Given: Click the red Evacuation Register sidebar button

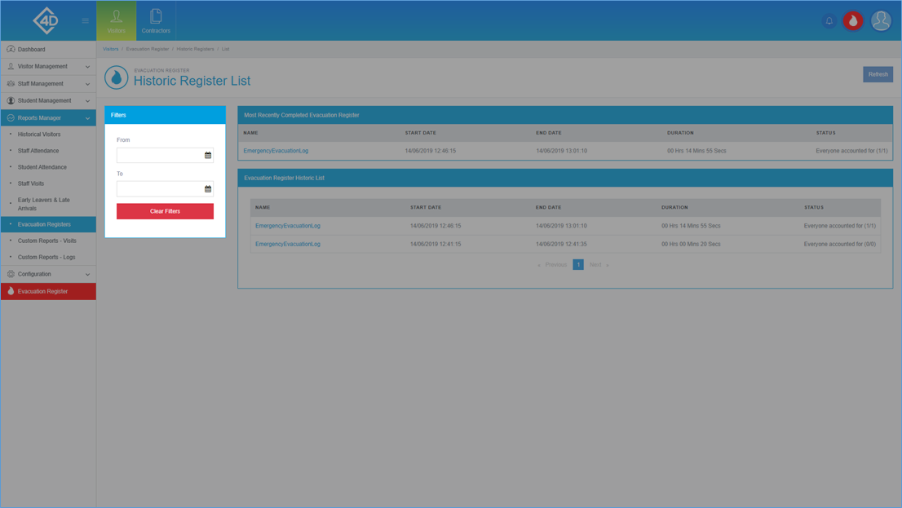Looking at the screenshot, I should coord(48,292).
